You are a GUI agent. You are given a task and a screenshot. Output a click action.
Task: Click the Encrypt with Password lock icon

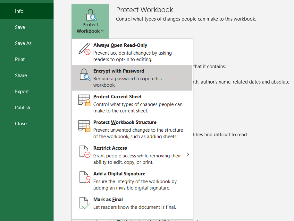pos(85,75)
